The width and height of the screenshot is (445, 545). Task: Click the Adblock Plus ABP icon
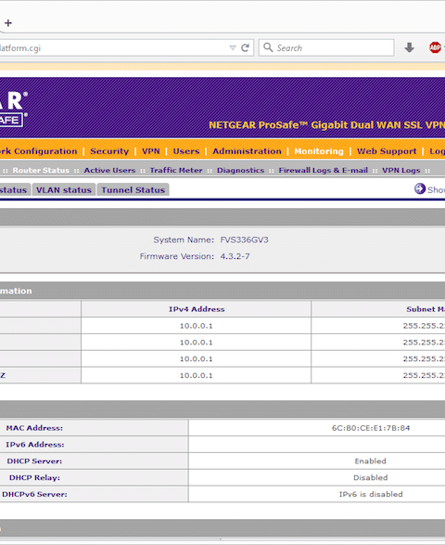click(435, 47)
